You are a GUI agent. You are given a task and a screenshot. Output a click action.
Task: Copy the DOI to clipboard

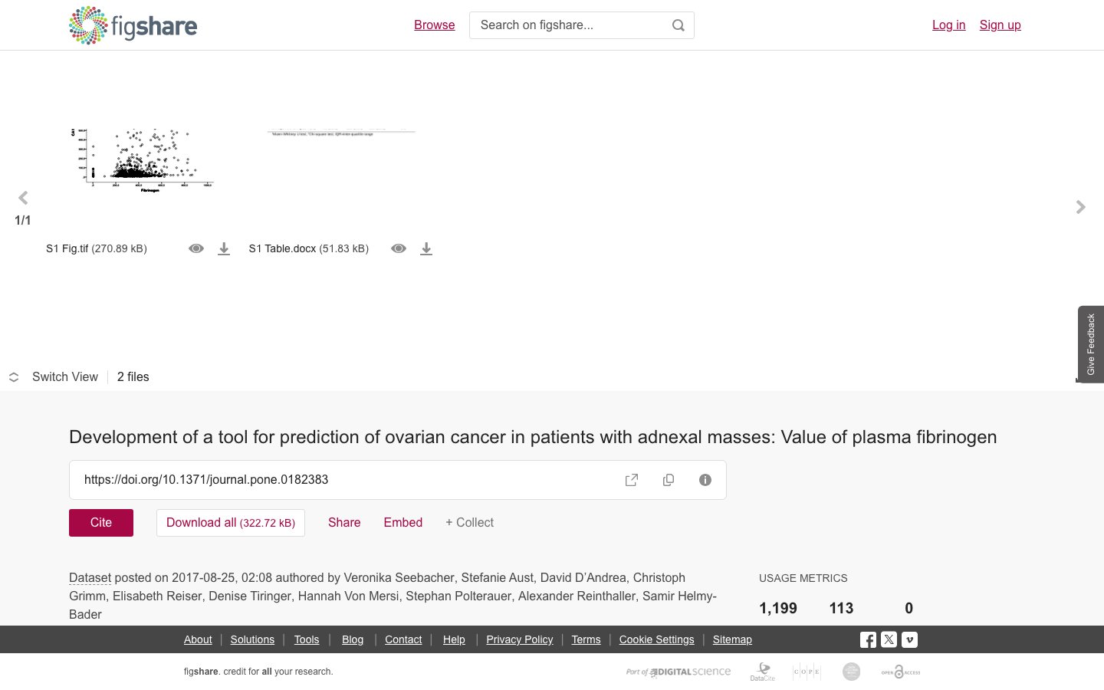[x=669, y=480]
